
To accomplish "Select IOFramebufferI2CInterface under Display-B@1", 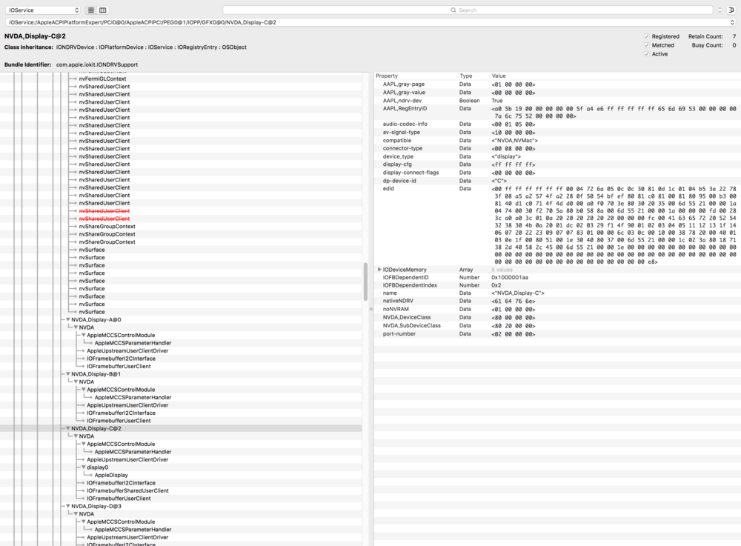I will click(121, 413).
